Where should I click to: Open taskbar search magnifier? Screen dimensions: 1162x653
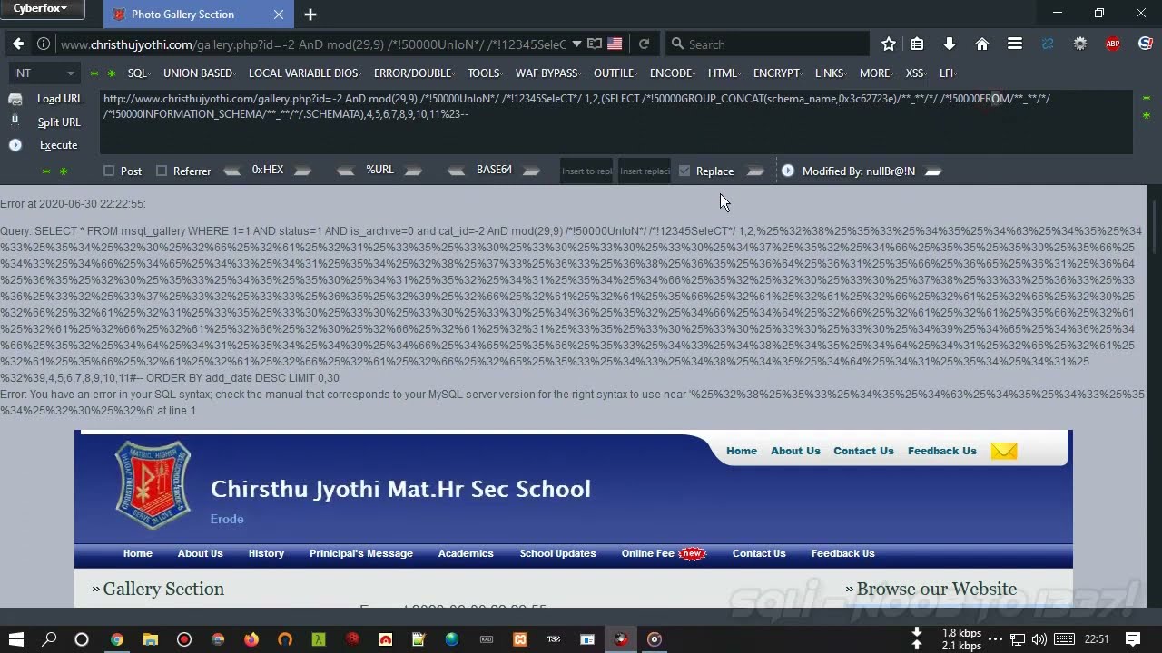click(49, 639)
